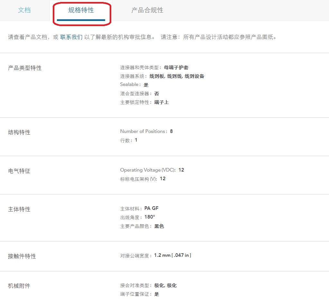This screenshot has height=299, width=329.
Task: Switch to the 文档 tab
Action: click(24, 10)
